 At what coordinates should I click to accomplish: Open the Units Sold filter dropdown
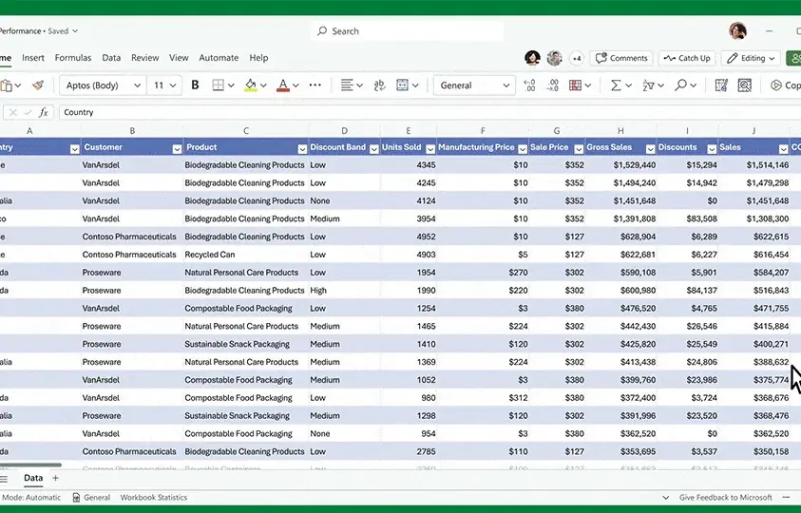pos(430,149)
